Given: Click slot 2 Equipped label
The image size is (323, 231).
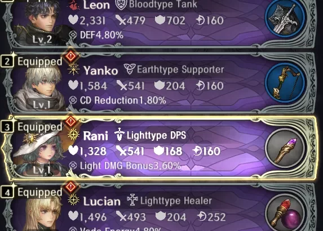Looking at the screenshot, I should pyautogui.click(x=40, y=61).
